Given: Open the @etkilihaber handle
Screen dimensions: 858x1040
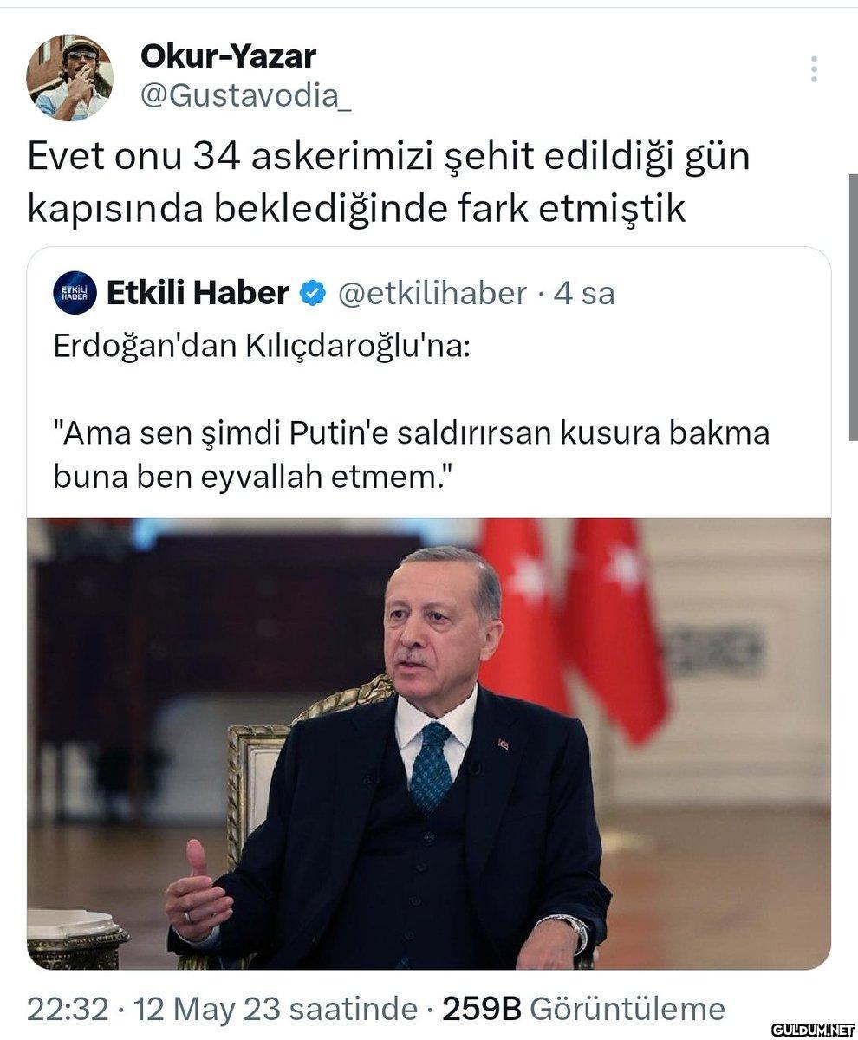Looking at the screenshot, I should coord(432,293).
